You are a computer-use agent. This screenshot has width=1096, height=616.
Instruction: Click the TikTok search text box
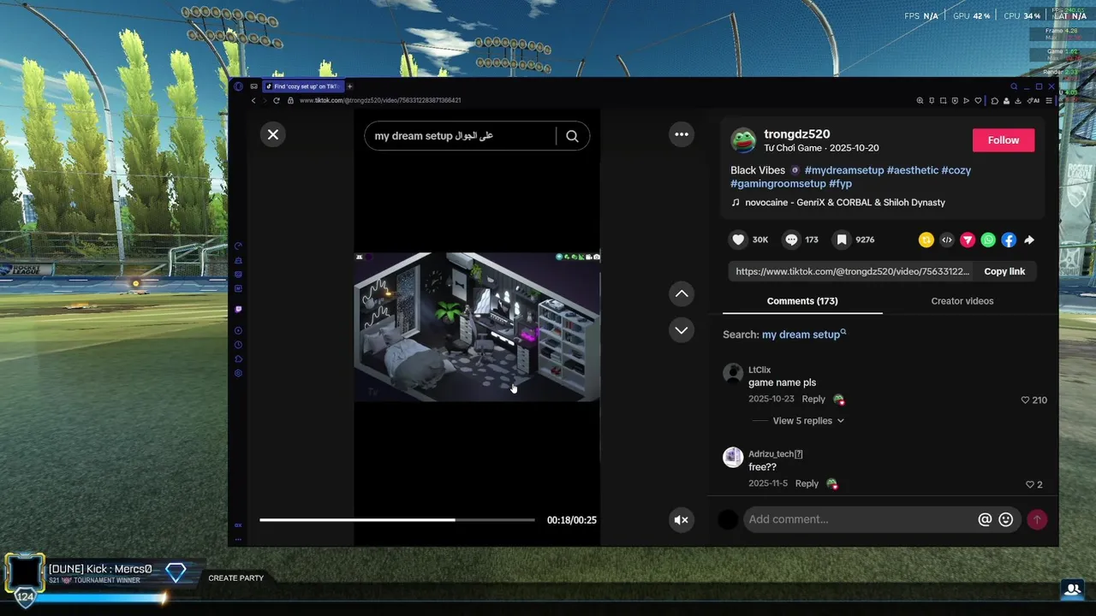pos(462,136)
